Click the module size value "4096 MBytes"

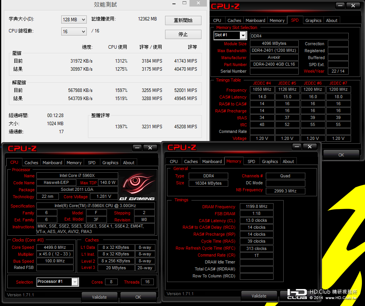(274, 43)
